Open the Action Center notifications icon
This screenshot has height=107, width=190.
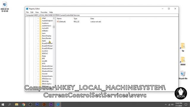click(186, 104)
